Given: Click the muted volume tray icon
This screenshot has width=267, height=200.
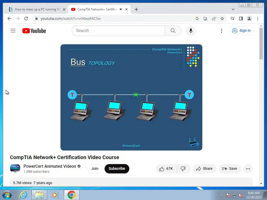Looking at the screenshot, I should [241, 195].
